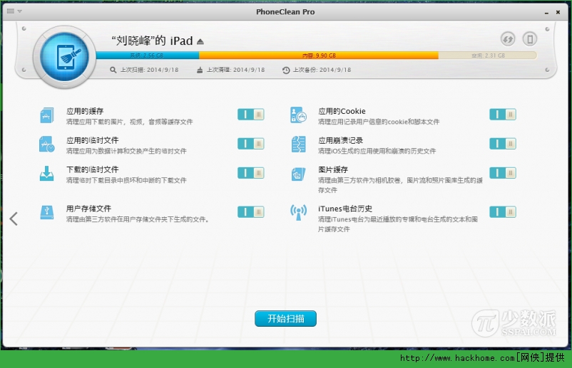Disable the 应用的临时文件 switch
The width and height of the screenshot is (572, 368).
point(250,144)
